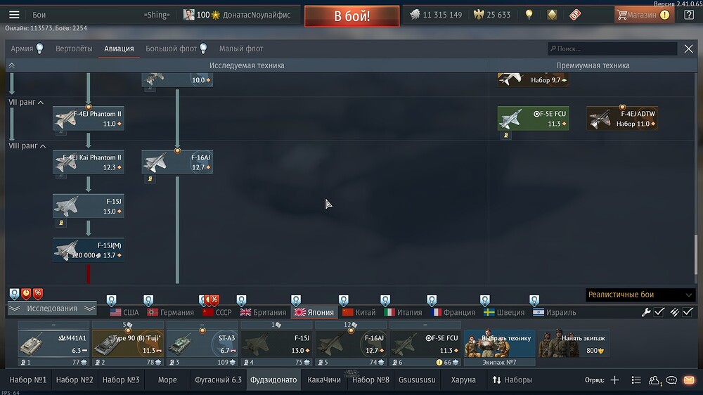The image size is (703, 395).
Task: Switch to the Малый флот tab
Action: (241, 48)
